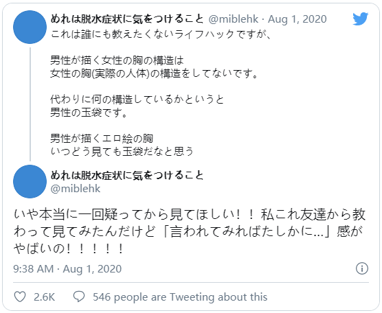Click the thread connector line between avatars
This screenshot has height=313, width=382.
coord(30,104)
